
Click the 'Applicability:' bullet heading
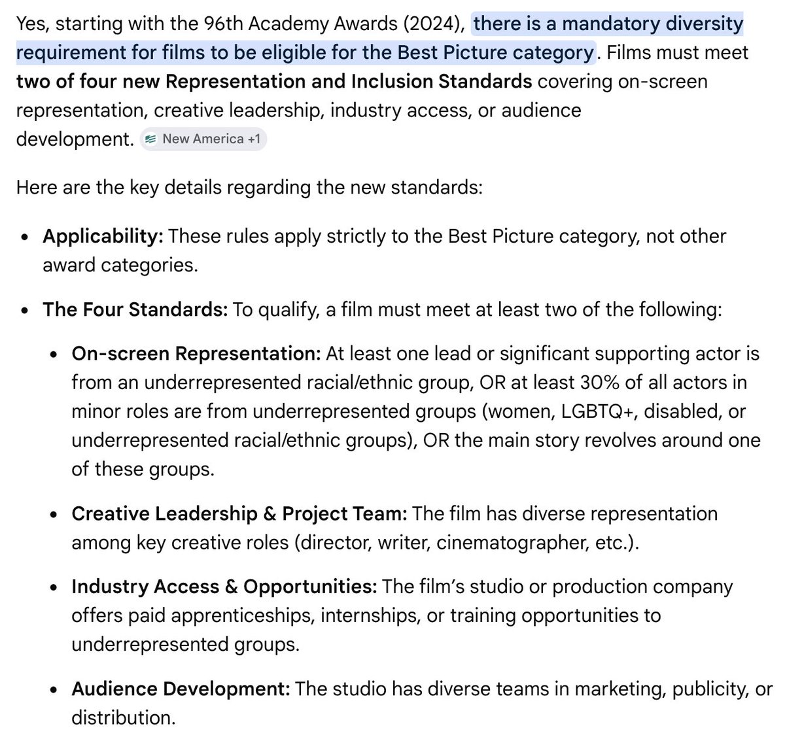[x=103, y=236]
